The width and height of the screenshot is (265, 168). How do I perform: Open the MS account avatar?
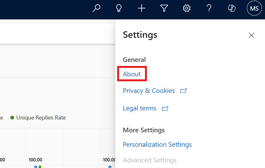click(254, 8)
